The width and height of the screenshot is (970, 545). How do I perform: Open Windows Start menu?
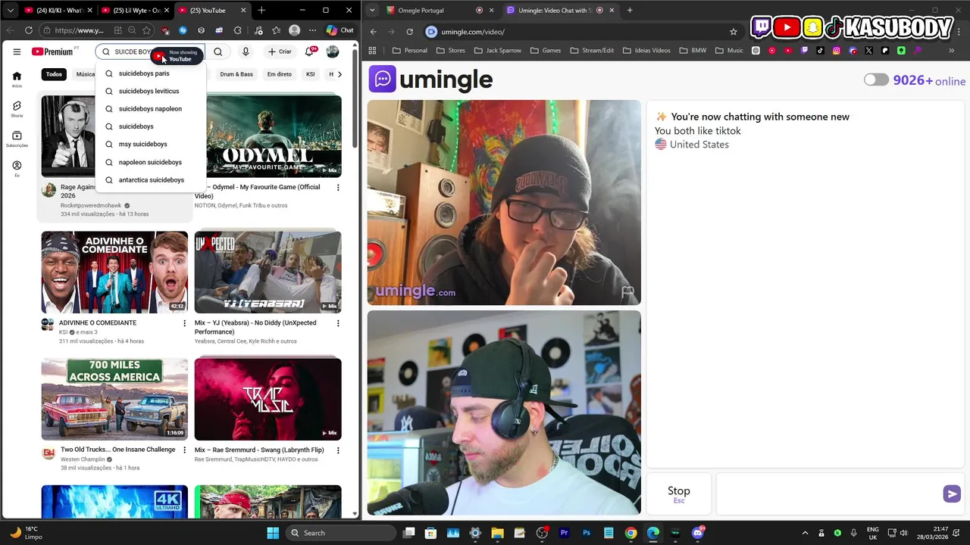coord(273,533)
